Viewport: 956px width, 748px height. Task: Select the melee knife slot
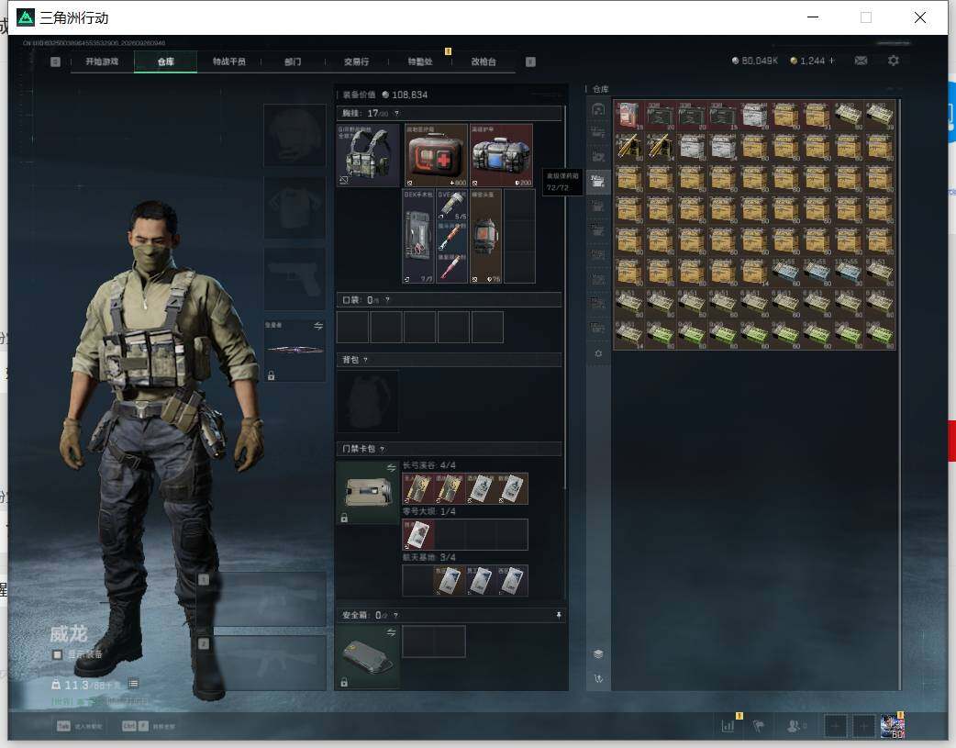pyautogui.click(x=295, y=351)
